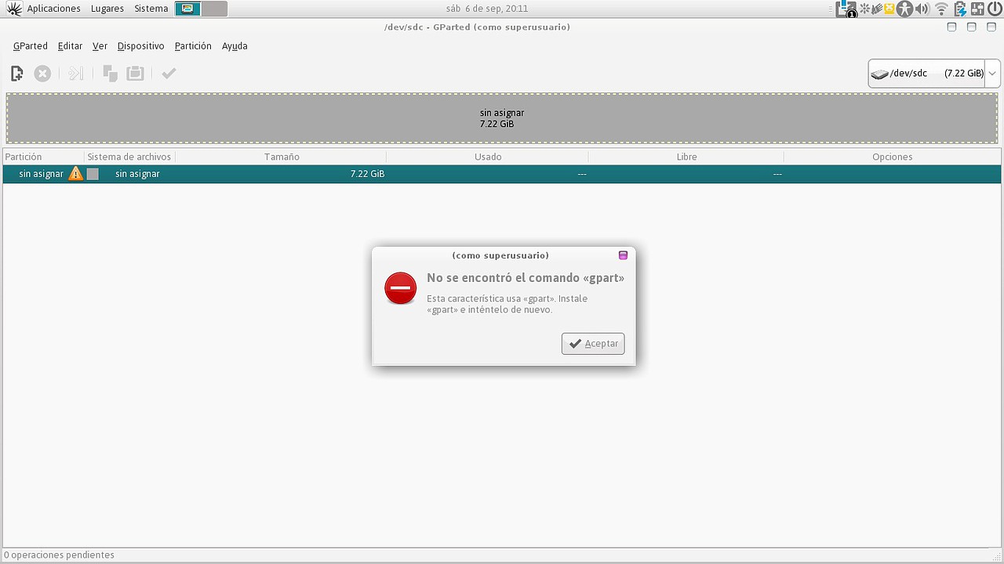This screenshot has height=564, width=1004.
Task: Click the Partición column header
Action: tap(43, 157)
